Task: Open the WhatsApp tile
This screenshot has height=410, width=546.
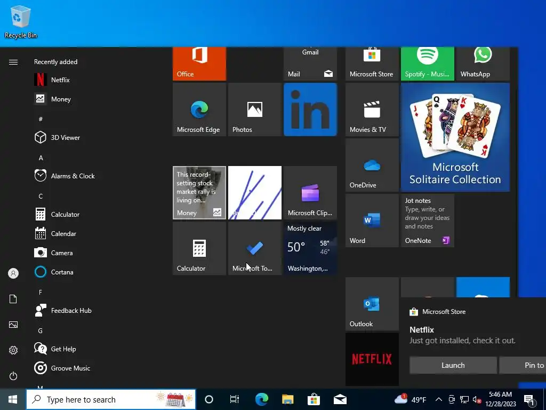Action: pyautogui.click(x=483, y=64)
